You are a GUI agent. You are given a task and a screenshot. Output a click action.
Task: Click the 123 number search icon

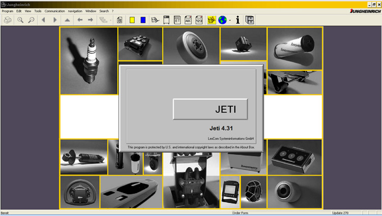(199, 20)
